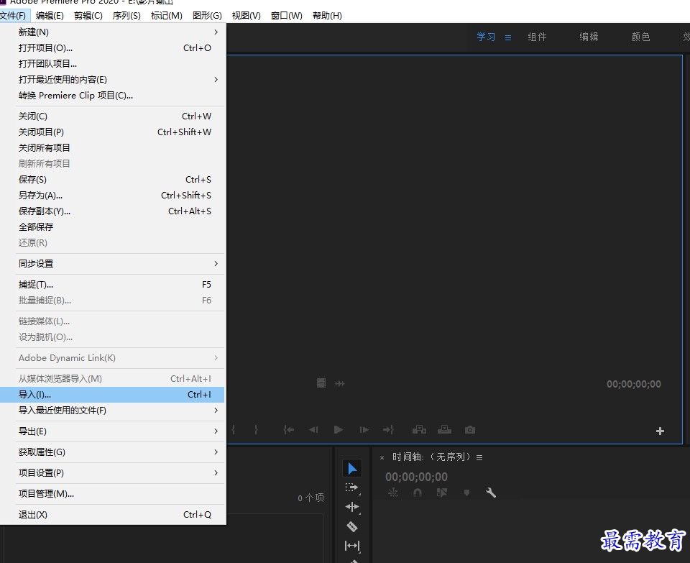Click the Play button in monitor
The height and width of the screenshot is (563, 690).
coord(338,430)
